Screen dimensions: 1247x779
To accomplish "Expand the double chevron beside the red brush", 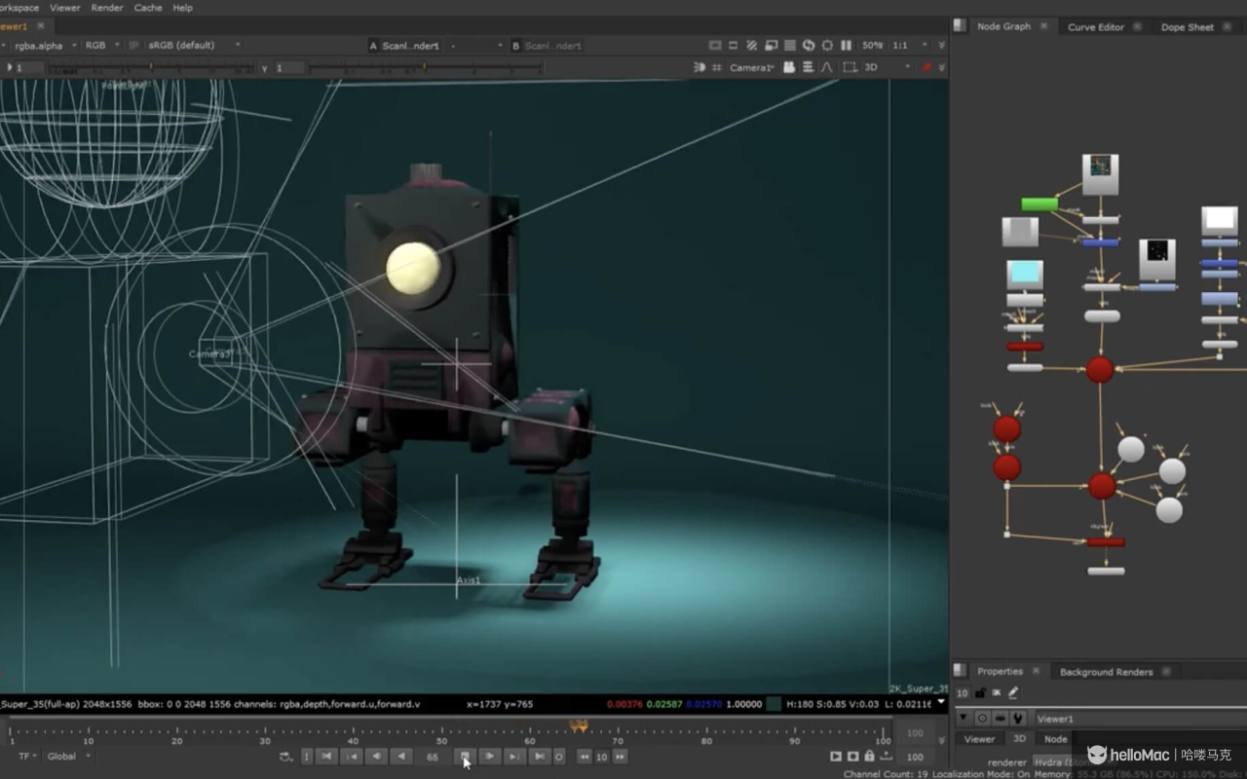I will click(x=941, y=67).
